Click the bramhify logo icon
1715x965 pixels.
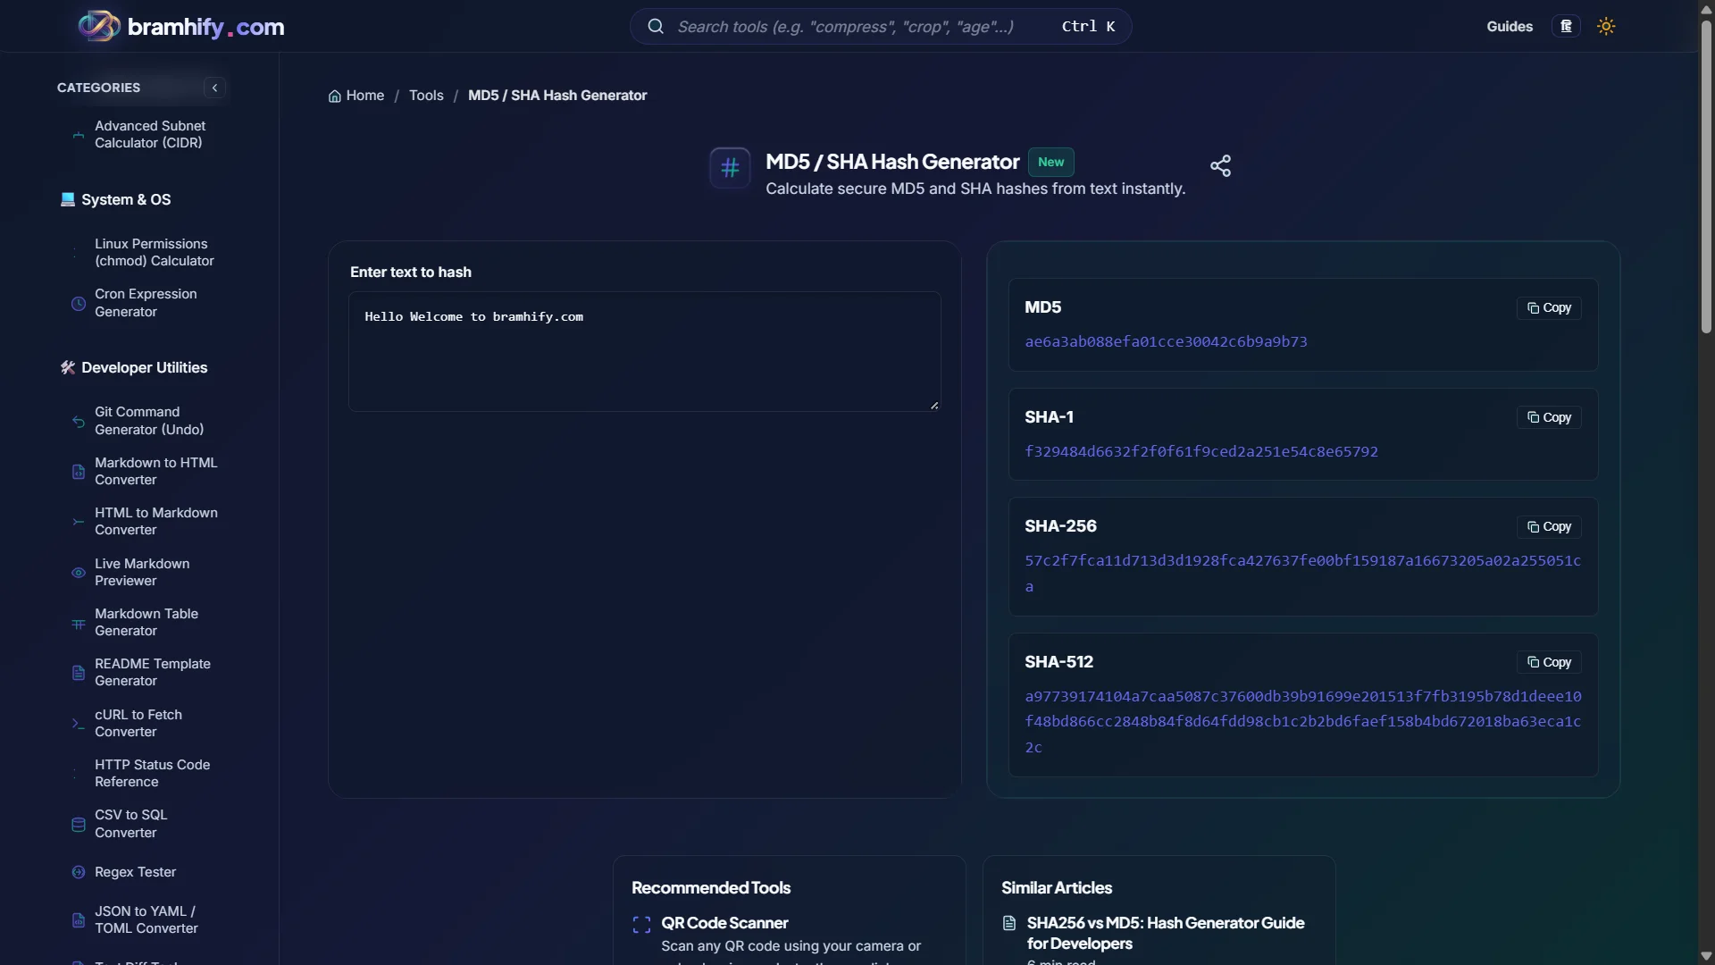99,26
